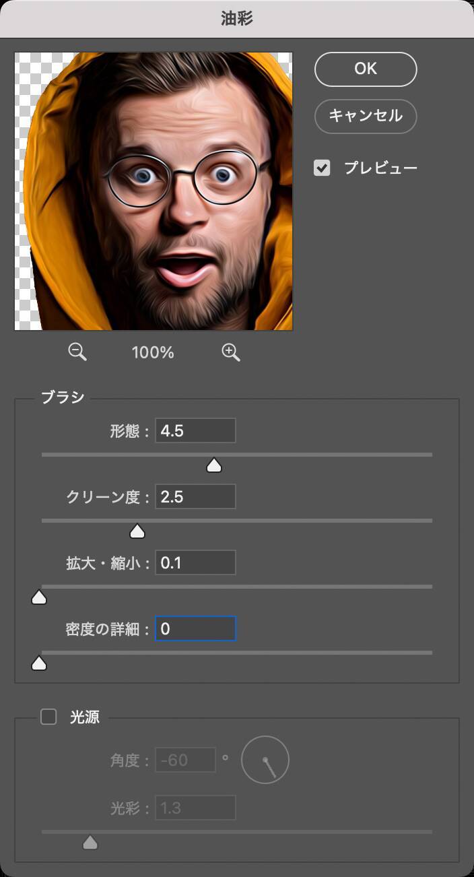The image size is (474, 877).
Task: Click the クリーン度 value field
Action: (195, 497)
